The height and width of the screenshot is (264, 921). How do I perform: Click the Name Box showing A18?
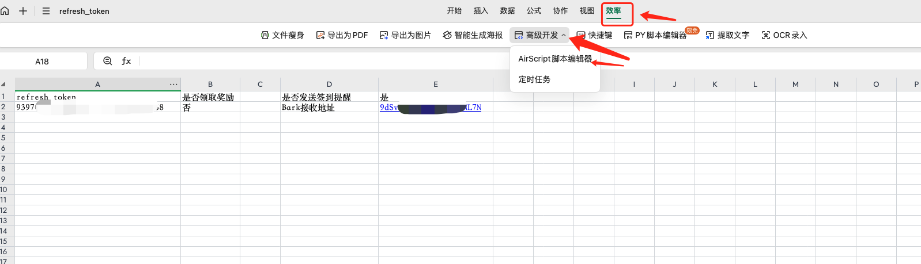43,61
